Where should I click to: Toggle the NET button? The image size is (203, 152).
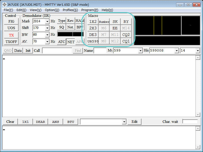point(71,42)
